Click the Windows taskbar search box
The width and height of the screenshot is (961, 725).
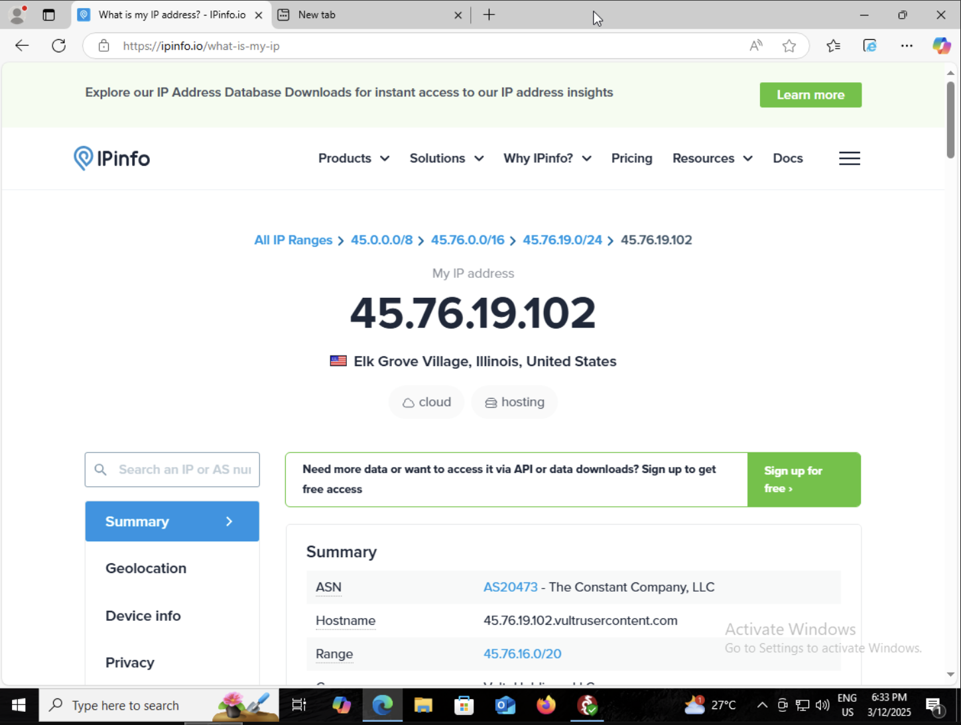click(159, 705)
